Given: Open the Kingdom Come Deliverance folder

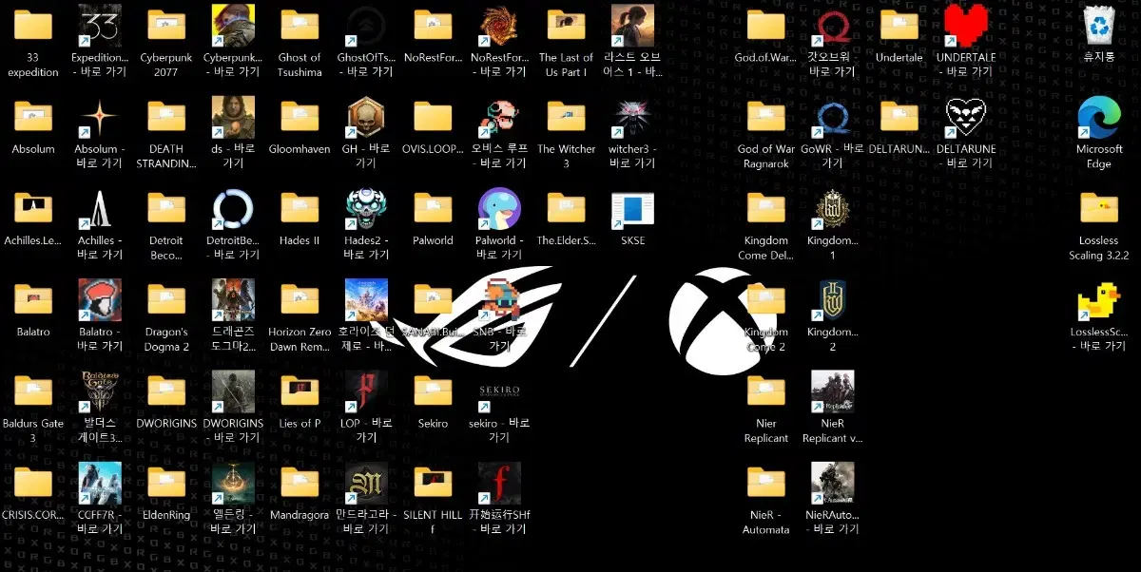Looking at the screenshot, I should (765, 213).
